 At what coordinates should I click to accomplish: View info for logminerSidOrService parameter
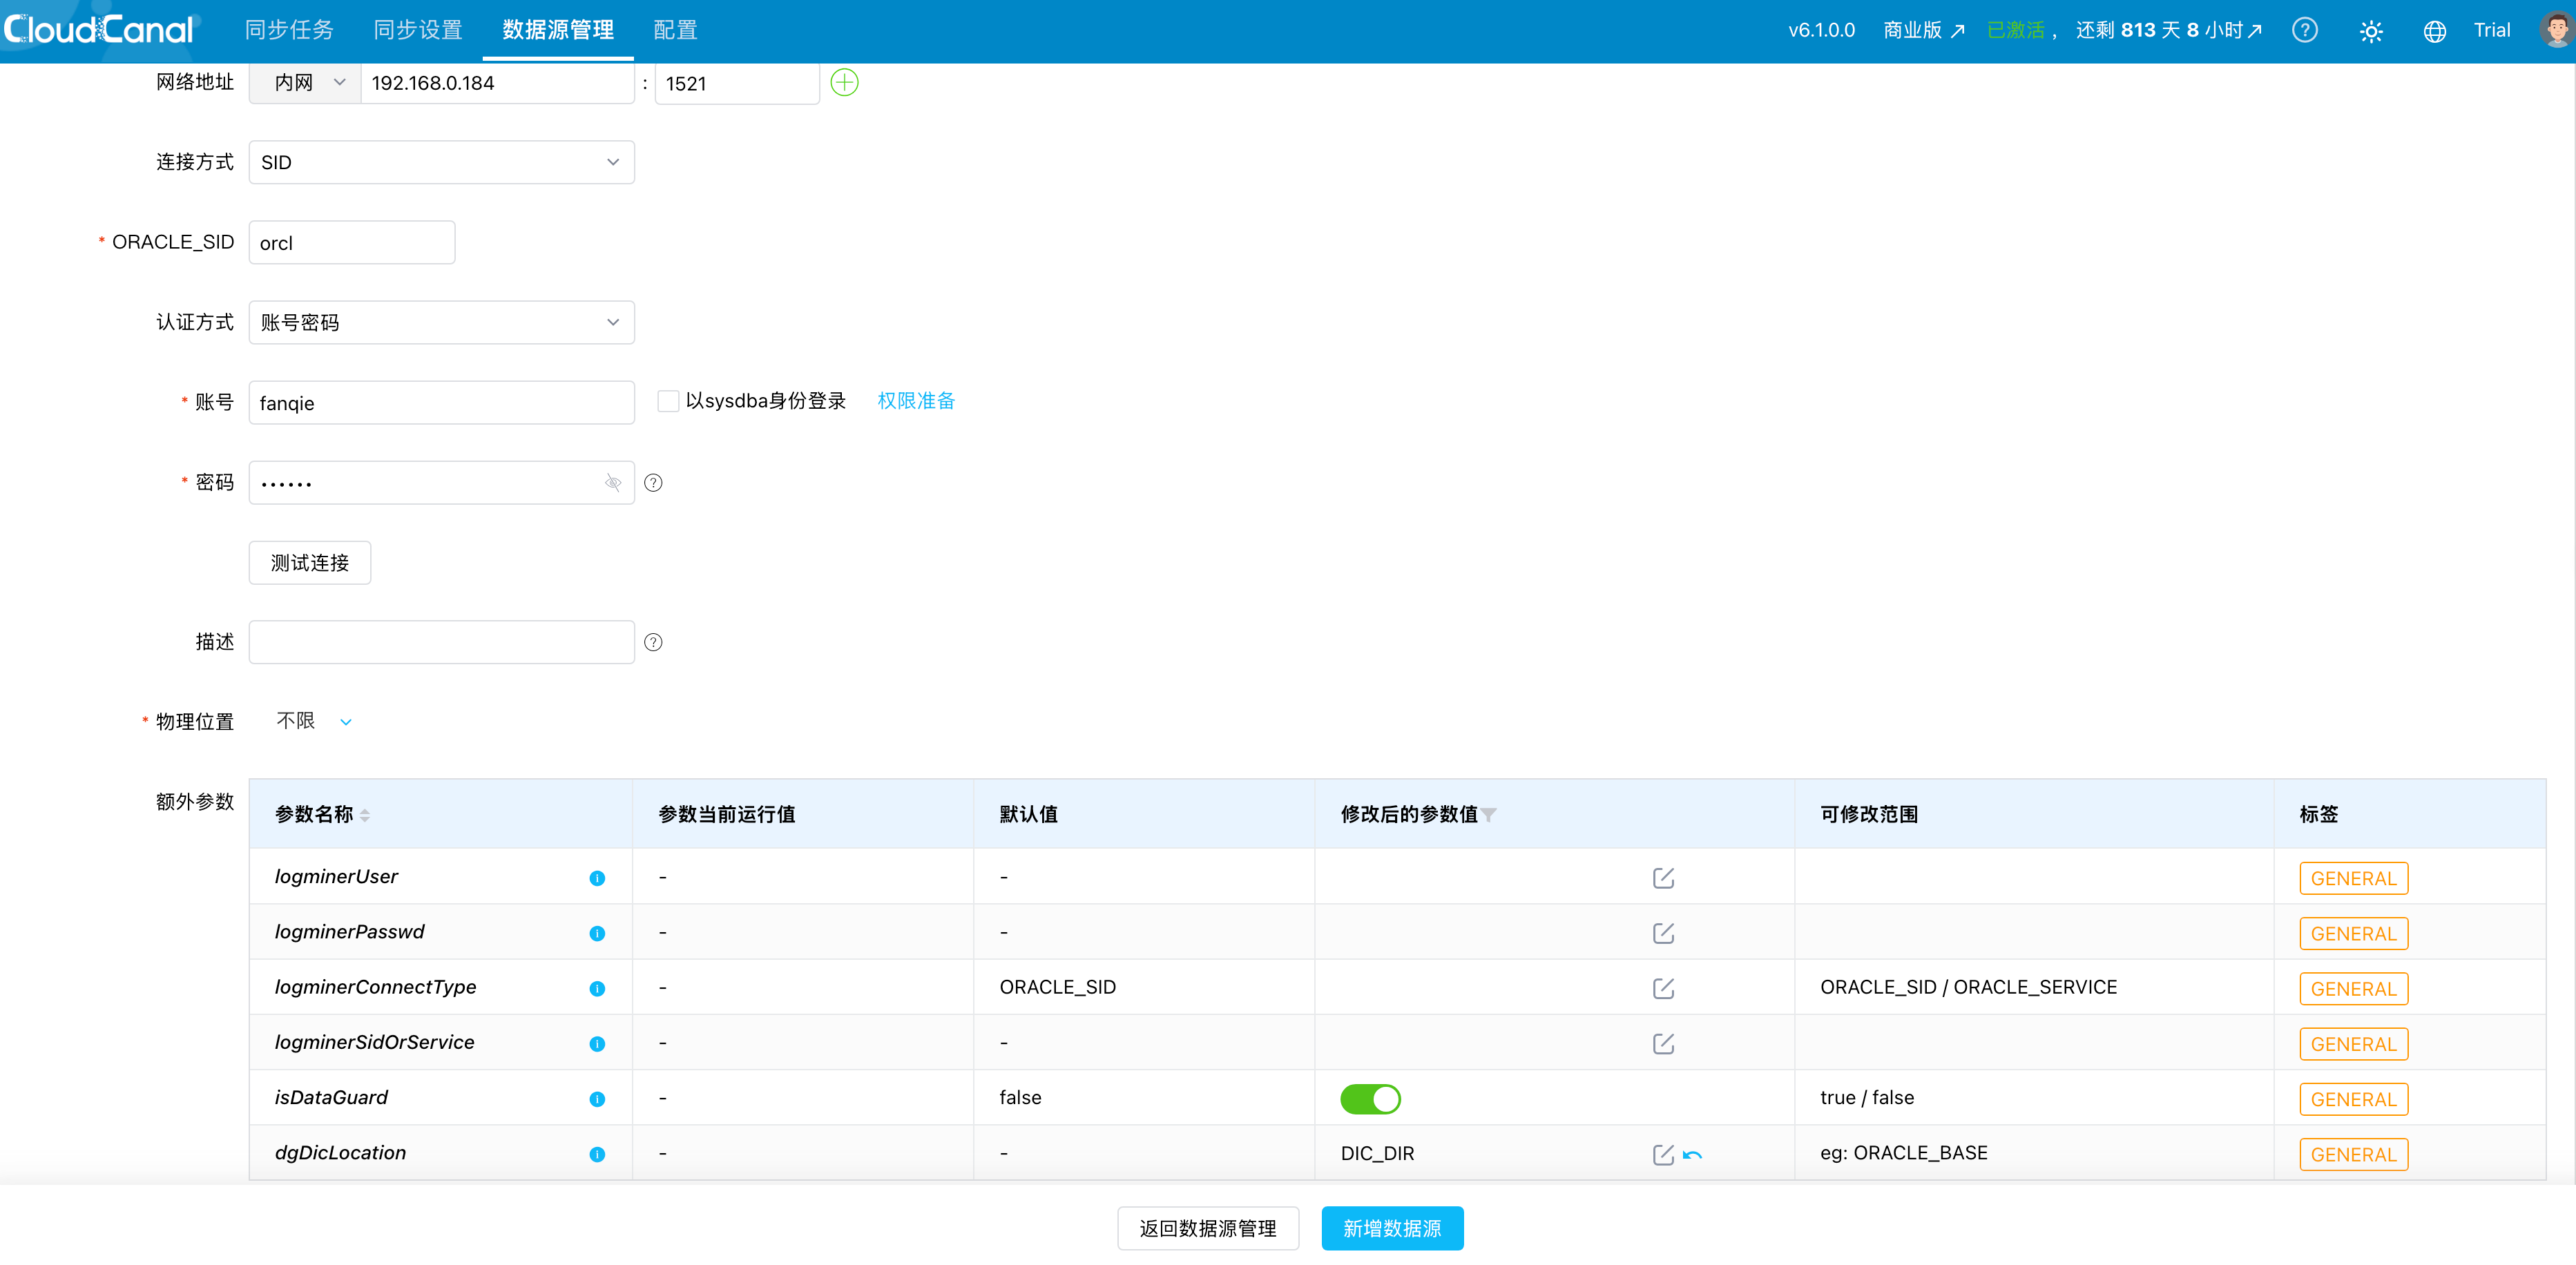coord(597,1043)
